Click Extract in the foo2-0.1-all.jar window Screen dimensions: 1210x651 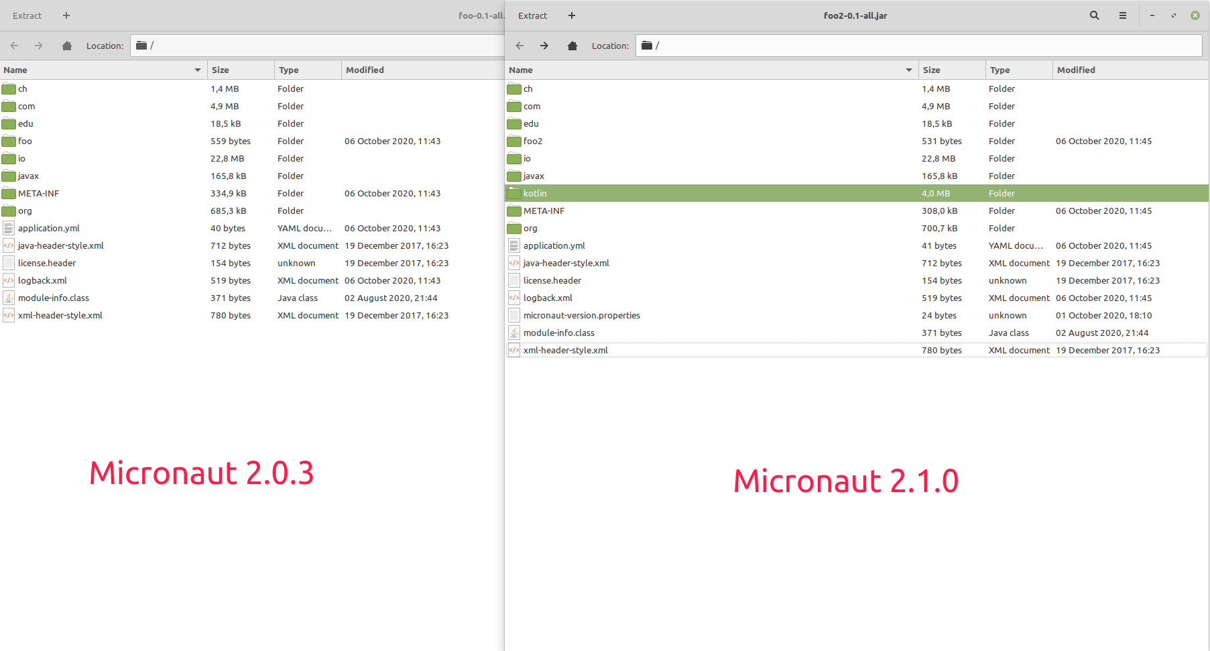pyautogui.click(x=532, y=15)
